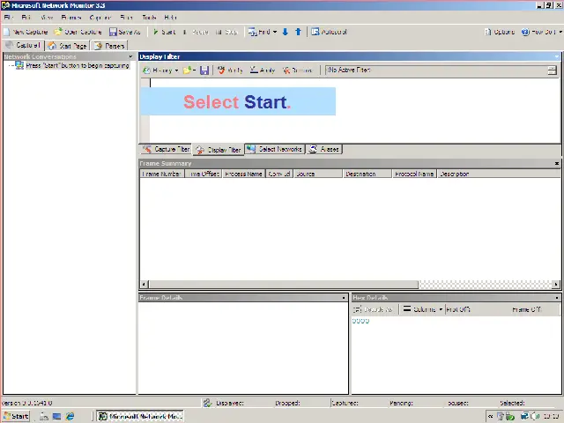Sort by the Destination column header

(x=367, y=174)
